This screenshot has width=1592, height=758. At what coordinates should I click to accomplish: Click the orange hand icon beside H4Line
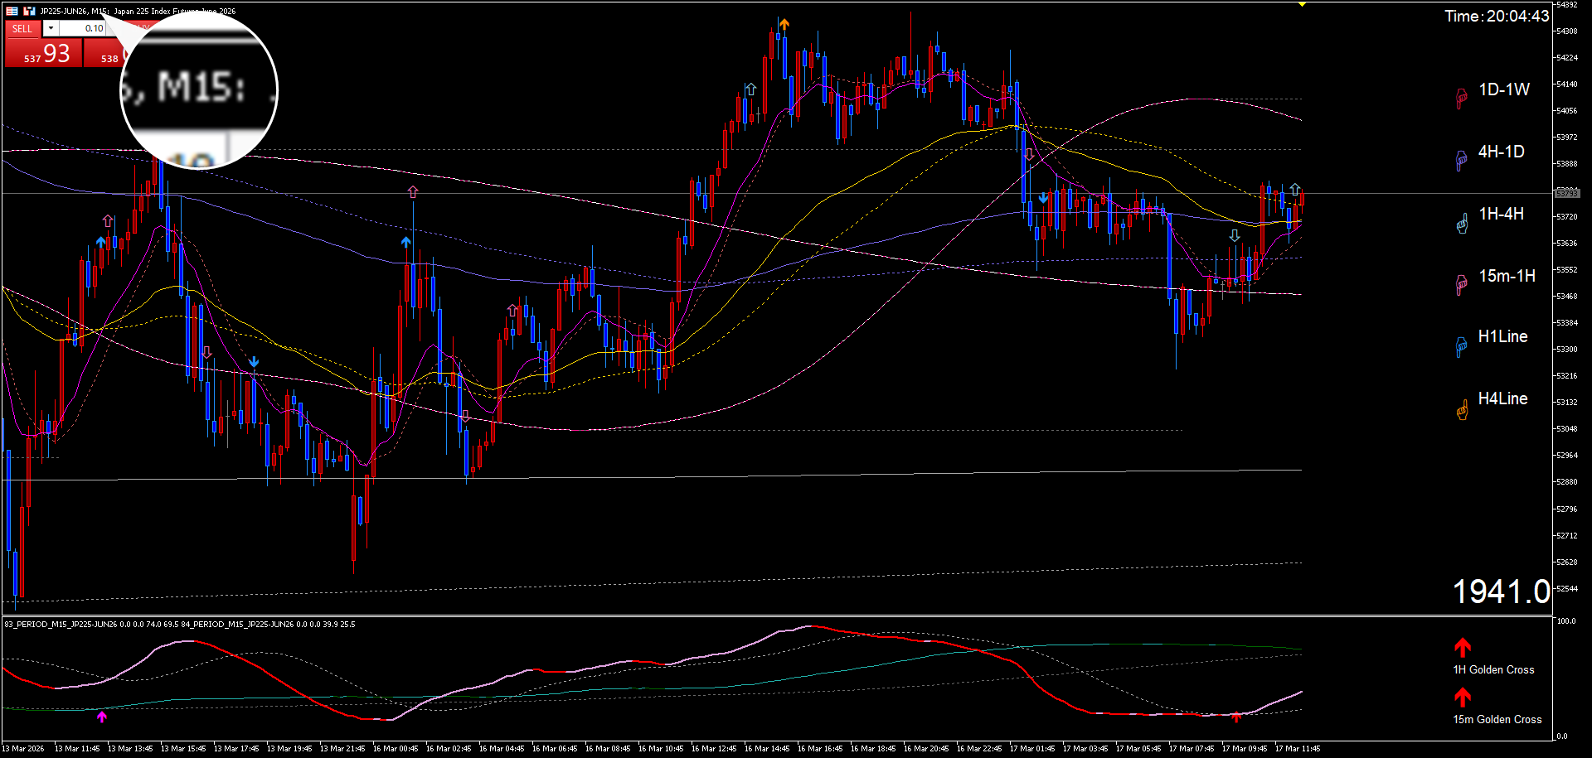tap(1461, 408)
